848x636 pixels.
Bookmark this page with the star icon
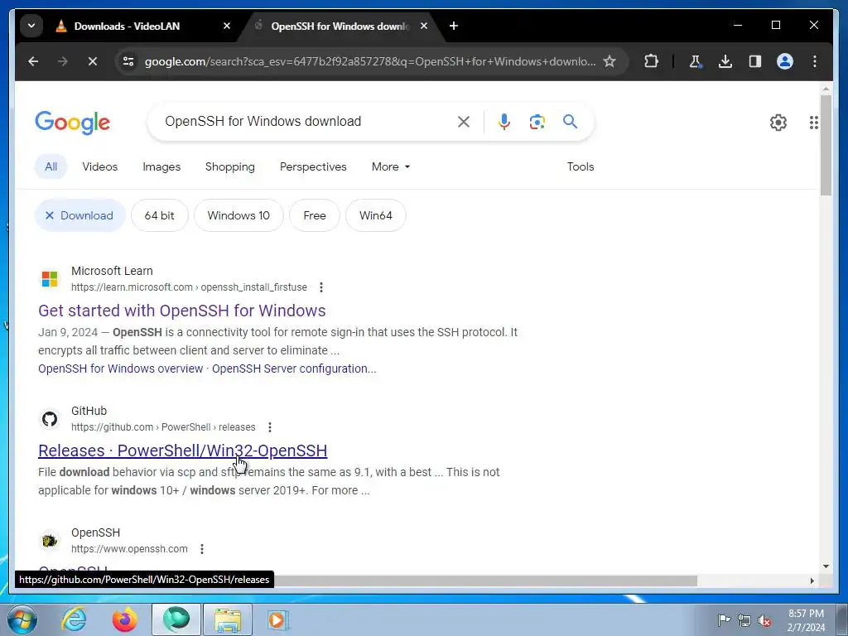pyautogui.click(x=609, y=61)
